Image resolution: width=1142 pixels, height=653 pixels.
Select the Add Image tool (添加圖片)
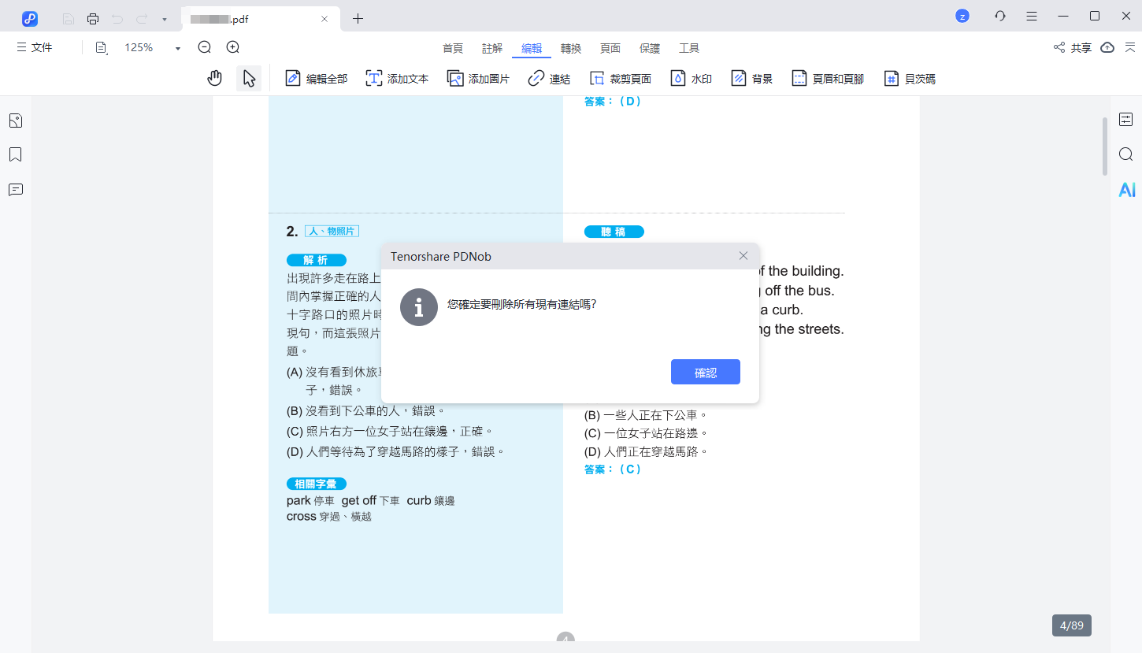click(x=477, y=78)
